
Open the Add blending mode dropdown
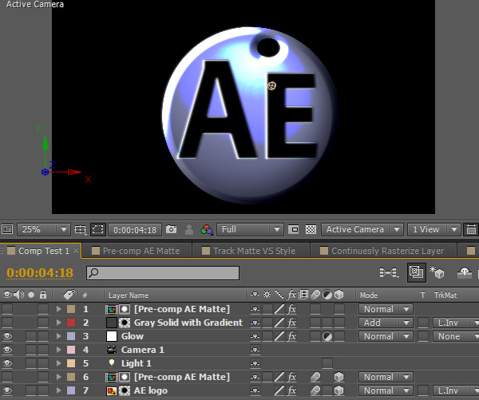coord(384,323)
